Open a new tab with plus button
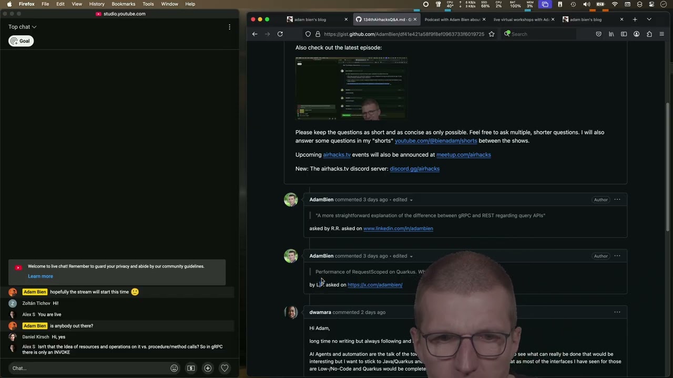Screen dimensions: 673x378 (635, 19)
